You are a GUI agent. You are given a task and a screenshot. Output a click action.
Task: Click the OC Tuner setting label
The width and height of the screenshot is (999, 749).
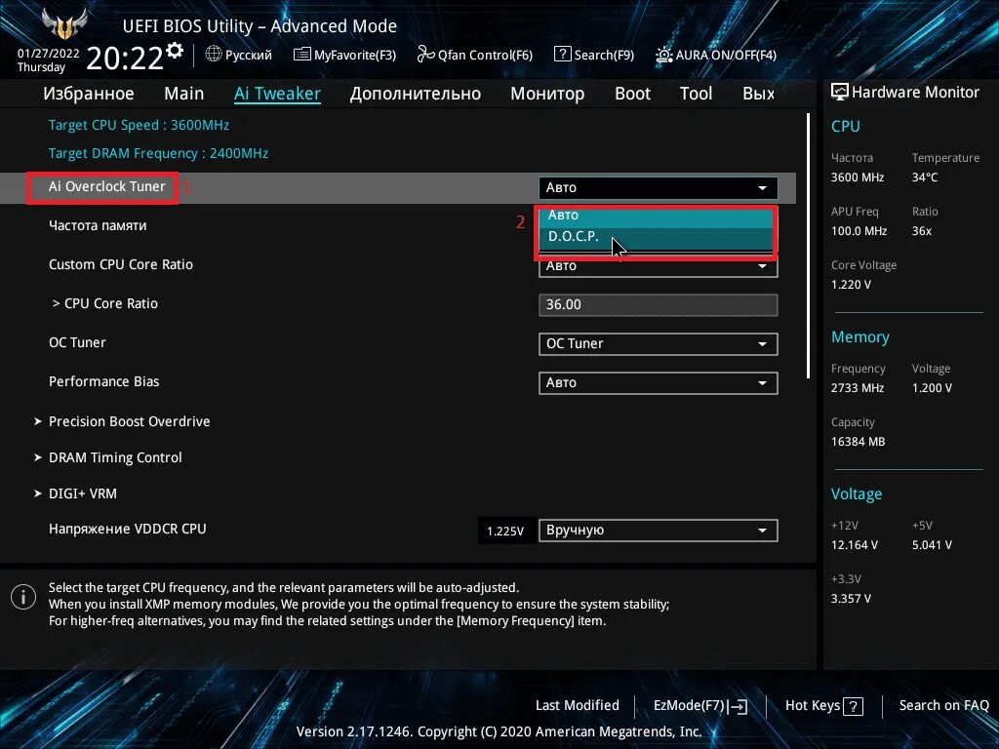click(77, 342)
